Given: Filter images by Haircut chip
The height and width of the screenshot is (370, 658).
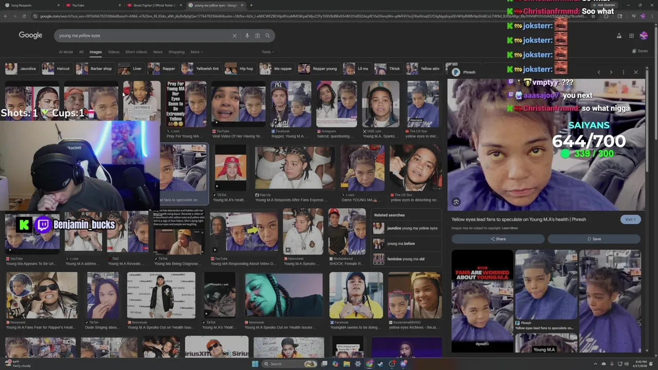Looking at the screenshot, I should coord(57,68).
